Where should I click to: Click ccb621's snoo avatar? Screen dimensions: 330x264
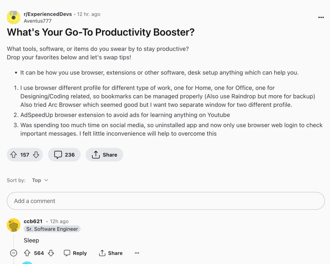point(14,225)
